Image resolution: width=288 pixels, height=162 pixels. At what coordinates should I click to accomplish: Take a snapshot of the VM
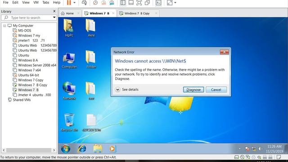coord(95,3)
